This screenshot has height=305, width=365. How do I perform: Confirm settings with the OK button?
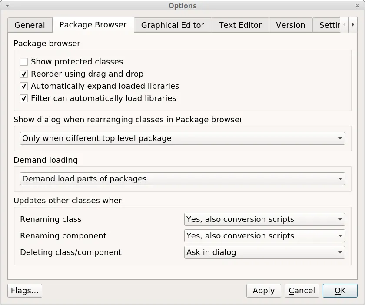pos(340,291)
